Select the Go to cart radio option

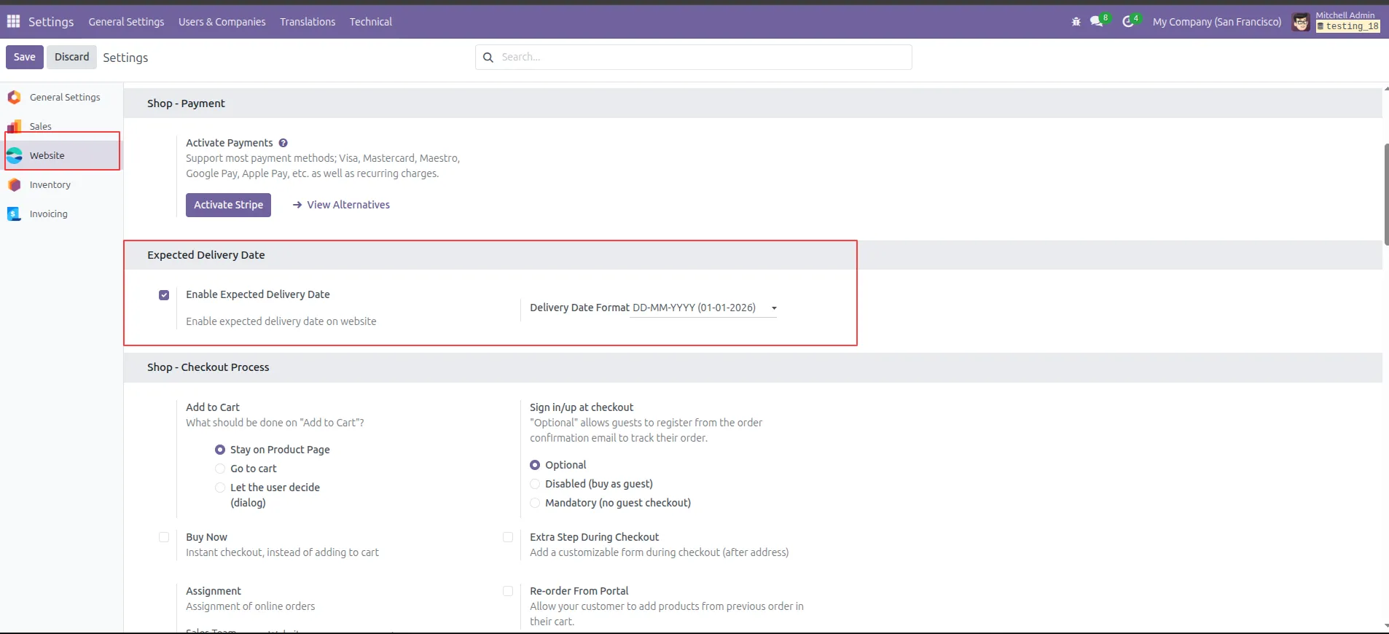220,469
